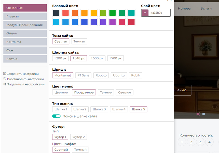Click the Restore settings icon
219x153 pixels.
[x=5, y=79]
